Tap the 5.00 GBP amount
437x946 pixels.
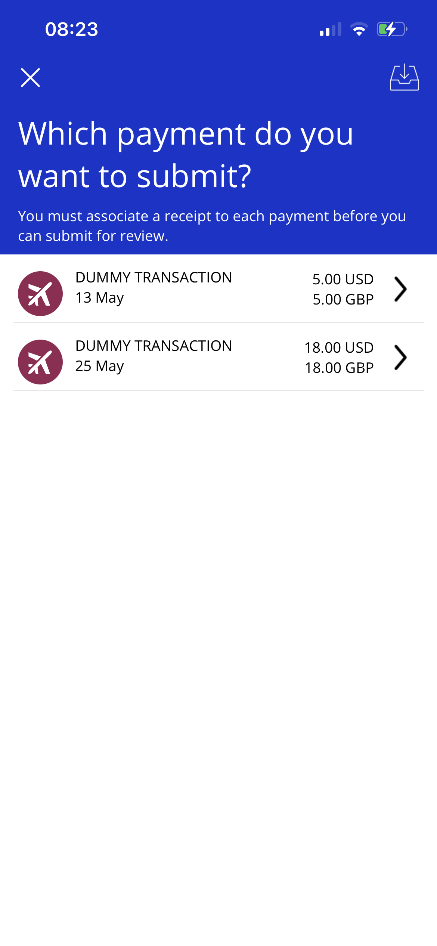click(343, 300)
